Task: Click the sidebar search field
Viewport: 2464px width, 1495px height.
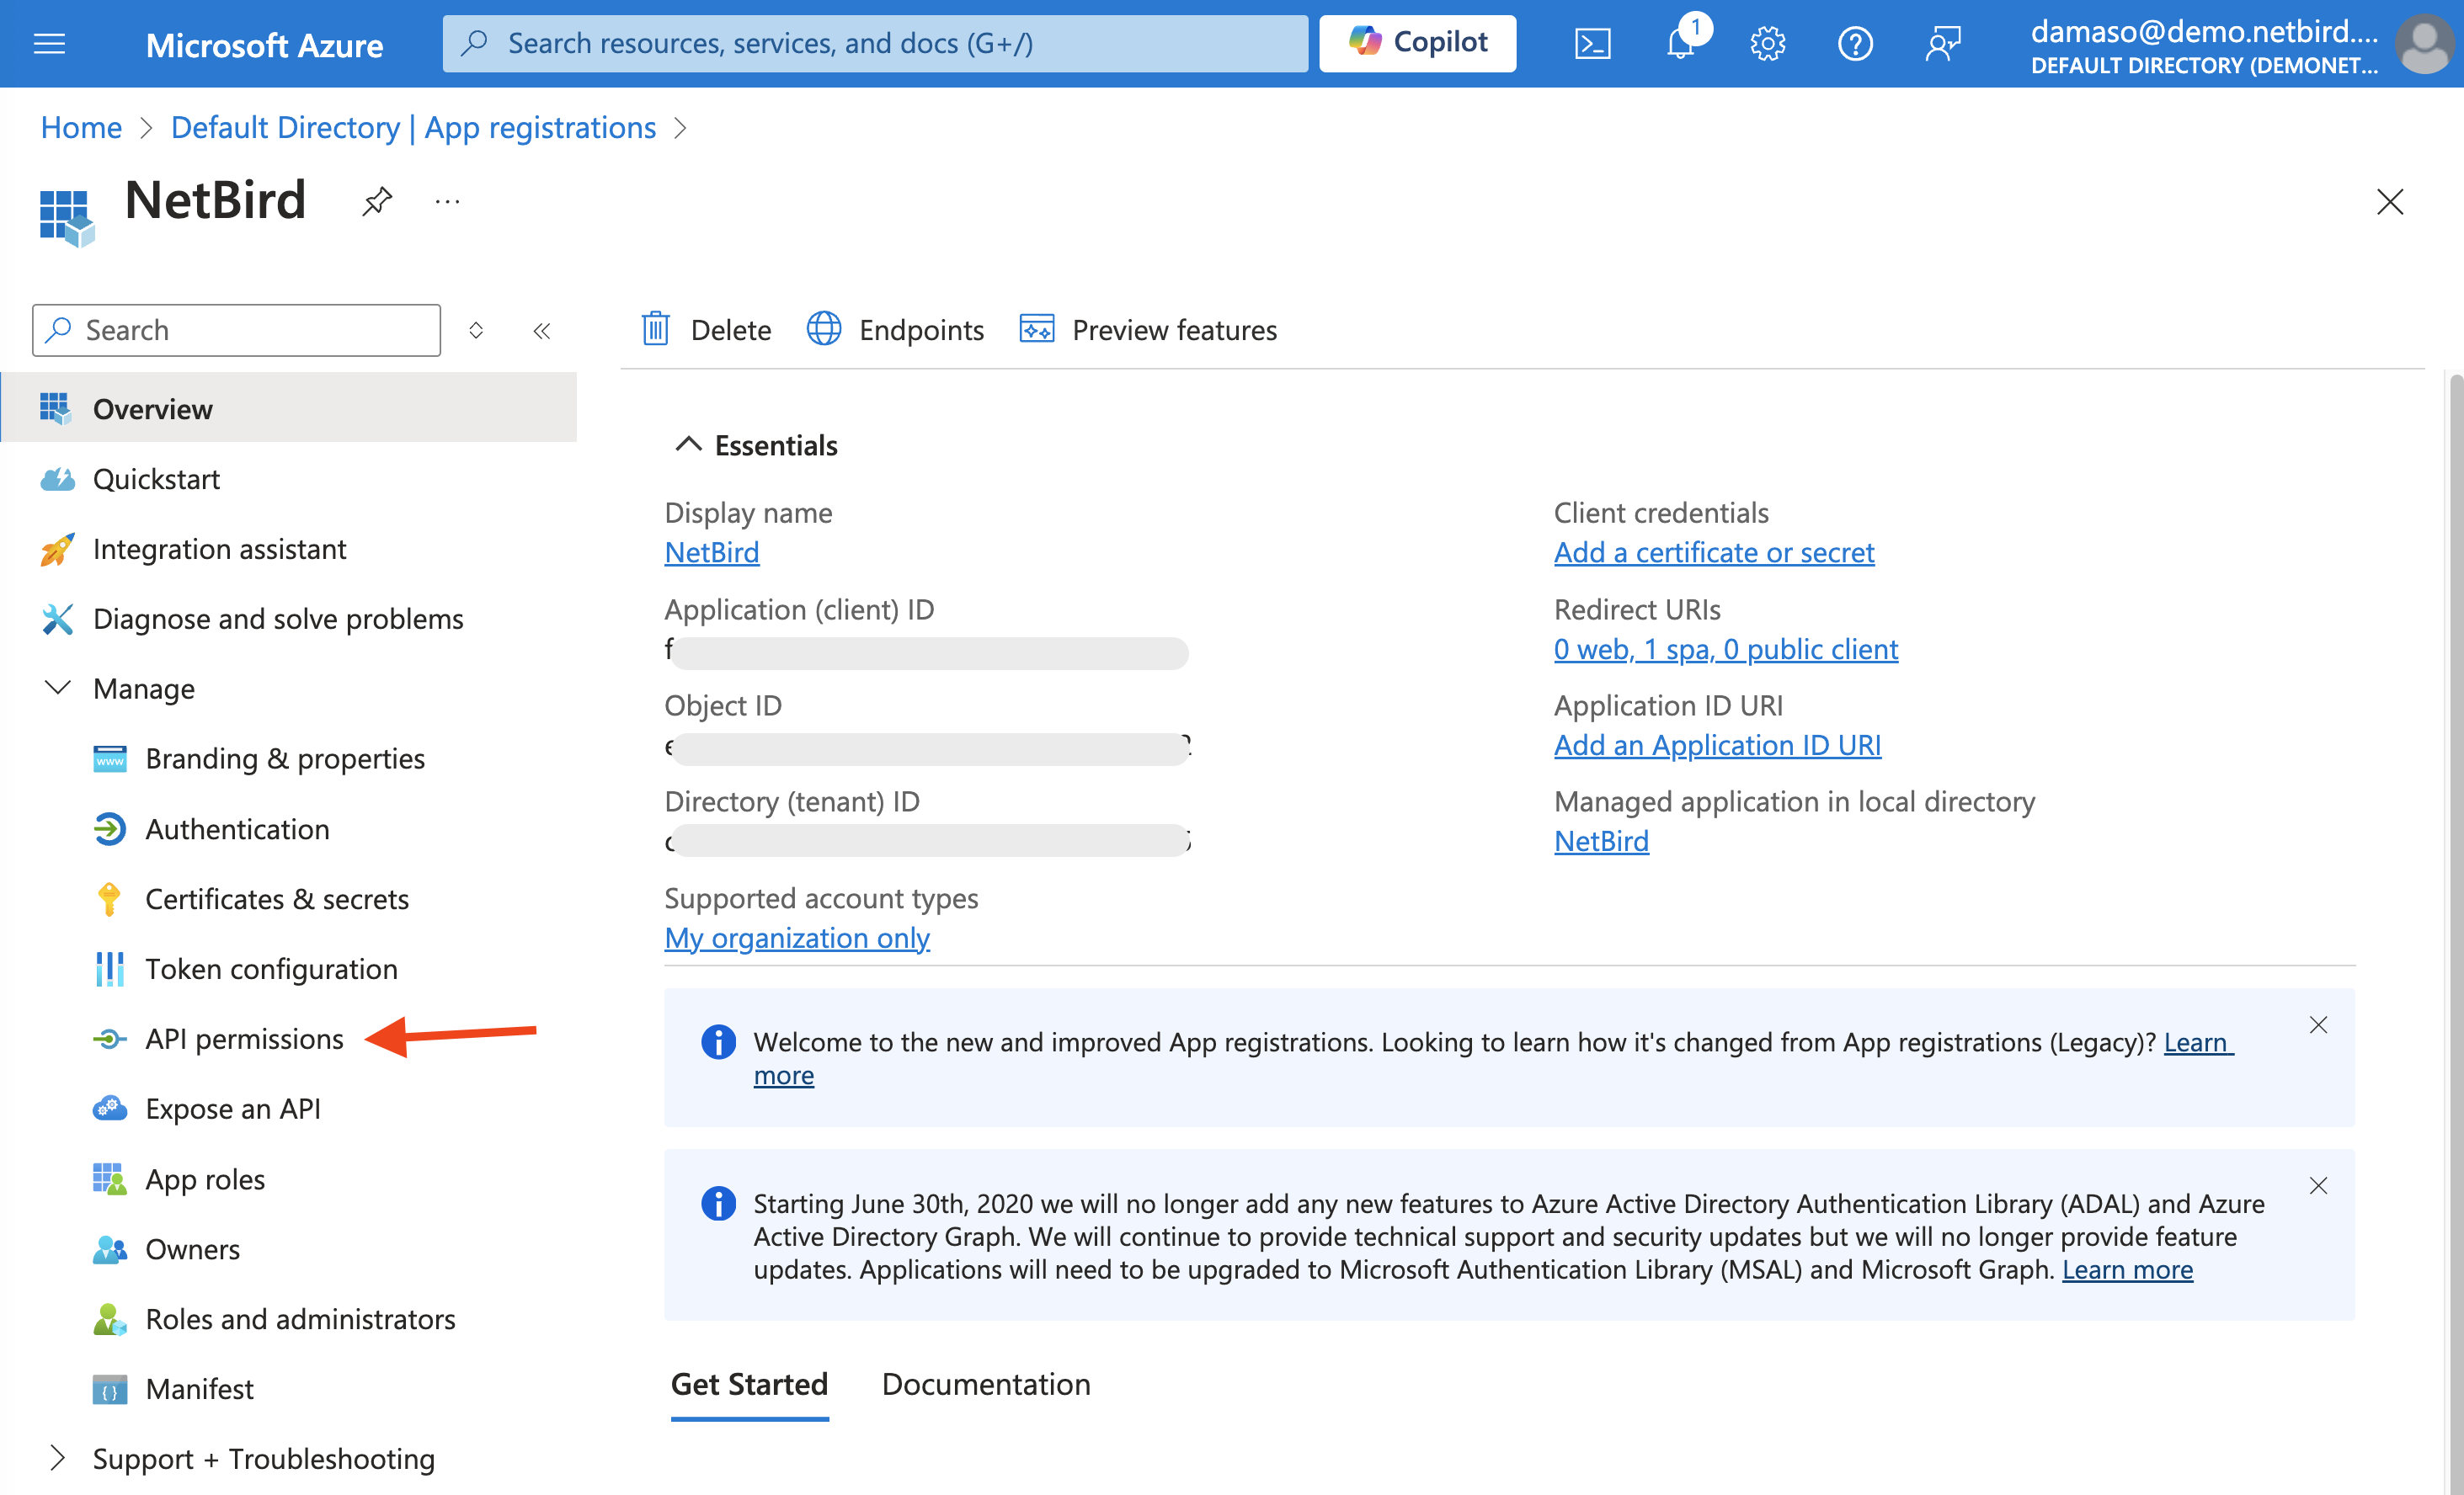Action: (x=235, y=330)
